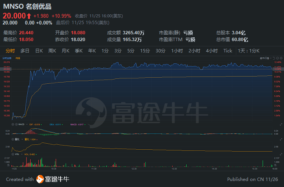Open the VOL indicator dropdown arrow

pos(22,154)
